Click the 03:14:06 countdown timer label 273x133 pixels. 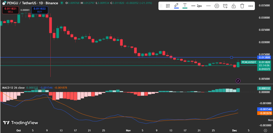pyautogui.click(x=264, y=65)
